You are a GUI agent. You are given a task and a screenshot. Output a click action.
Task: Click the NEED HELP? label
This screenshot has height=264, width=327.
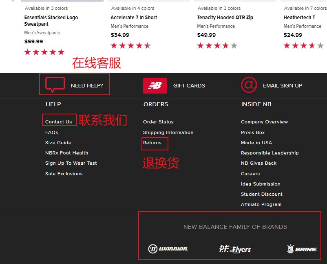pos(87,86)
